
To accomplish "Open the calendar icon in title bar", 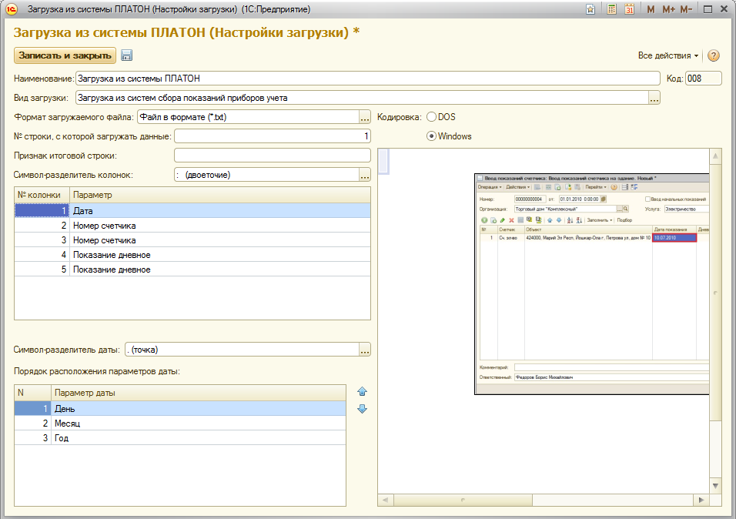I will [x=630, y=9].
